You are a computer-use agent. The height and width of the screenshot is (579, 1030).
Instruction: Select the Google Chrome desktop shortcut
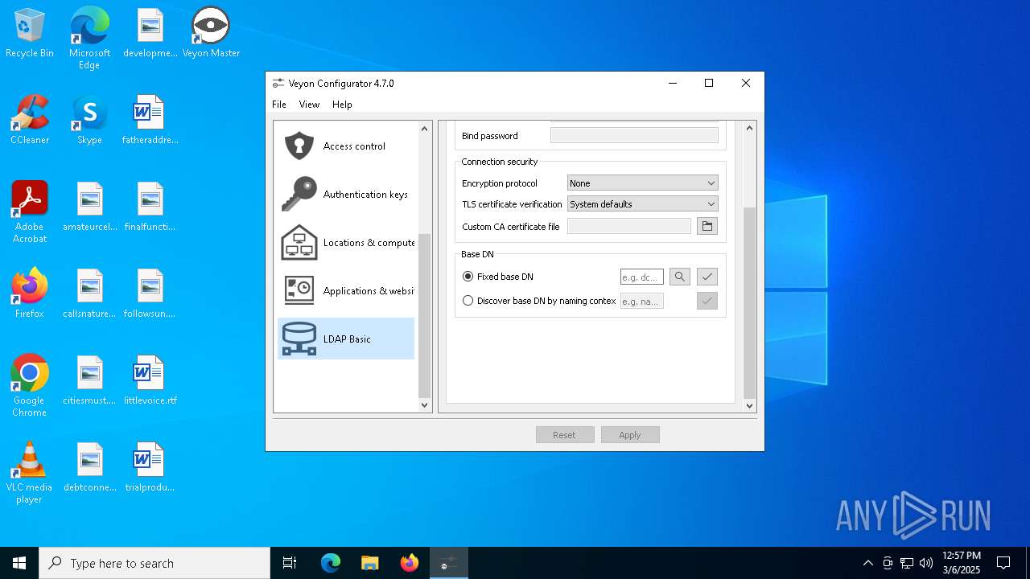(x=30, y=386)
